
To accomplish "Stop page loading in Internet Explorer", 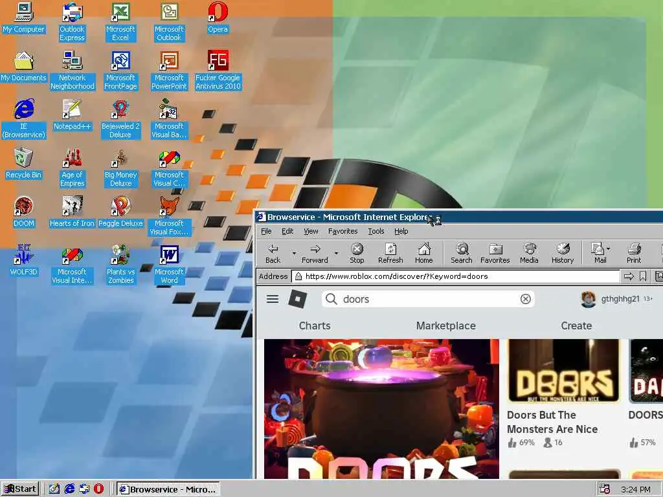I will tap(357, 254).
